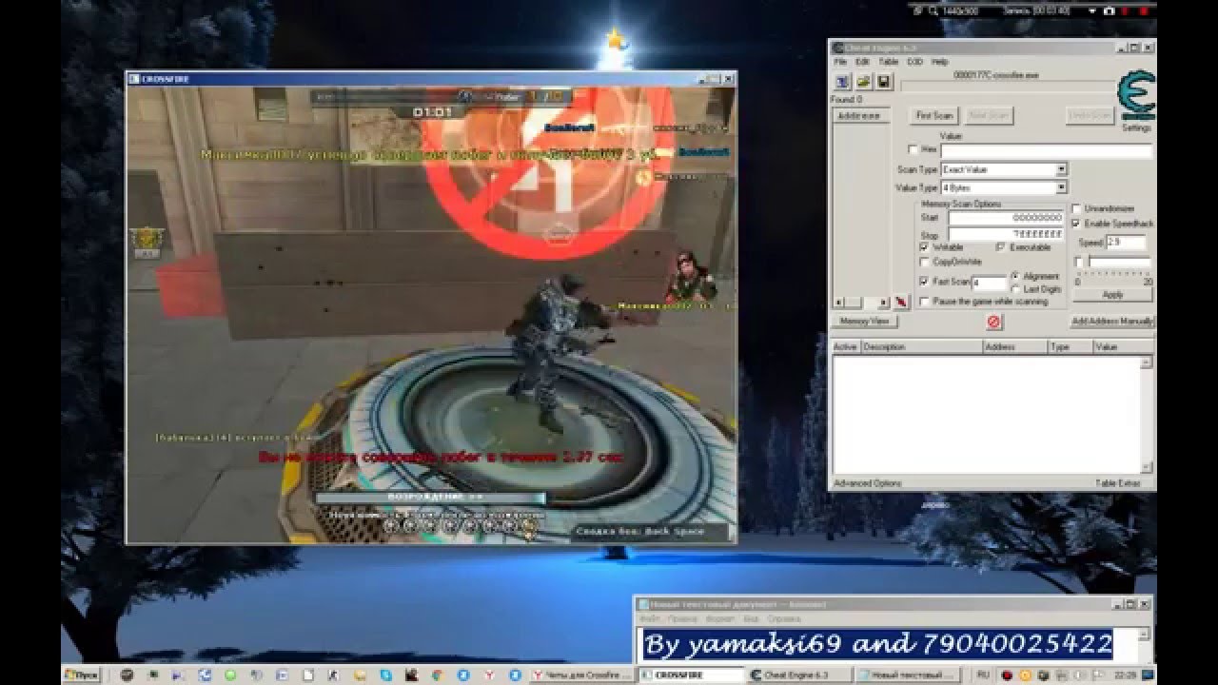This screenshot has width=1218, height=685.
Task: Click the Start memory address field
Action: (x=1006, y=218)
